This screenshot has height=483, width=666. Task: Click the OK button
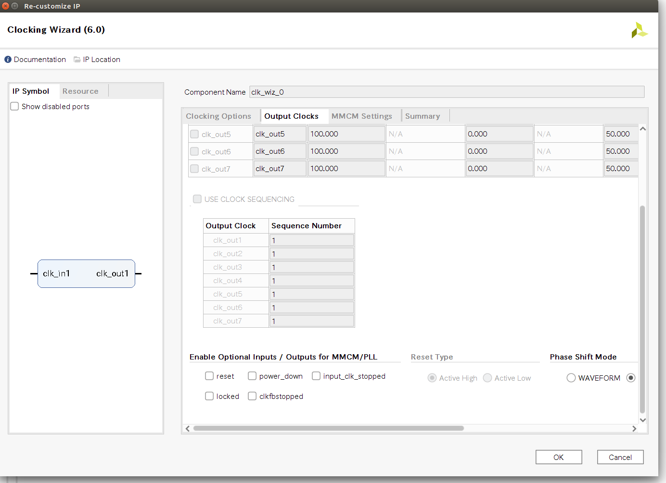(559, 457)
